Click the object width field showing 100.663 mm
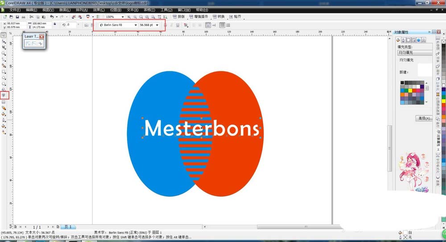 (x=42, y=23)
